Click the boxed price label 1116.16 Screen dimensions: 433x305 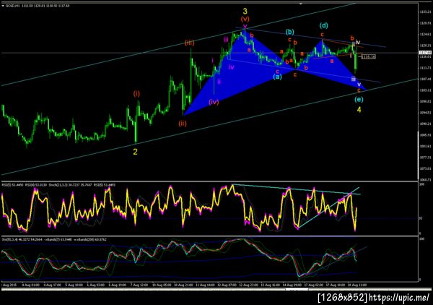(x=368, y=56)
